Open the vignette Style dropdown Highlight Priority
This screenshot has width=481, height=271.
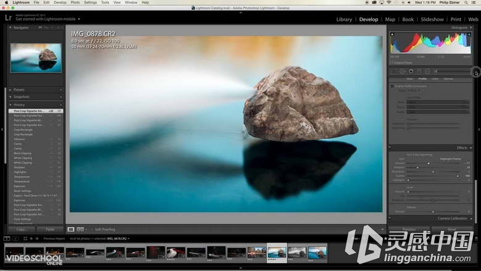click(451, 159)
